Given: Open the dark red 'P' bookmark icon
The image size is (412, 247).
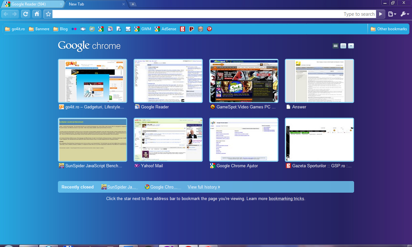Looking at the screenshot, I should click(192, 29).
